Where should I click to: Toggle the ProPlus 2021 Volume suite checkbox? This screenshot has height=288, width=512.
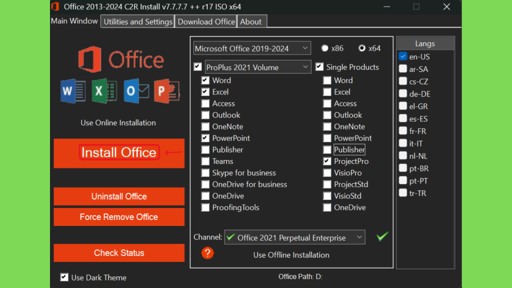tap(197, 67)
